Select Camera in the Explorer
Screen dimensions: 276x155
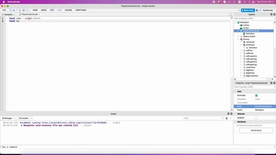246,25
